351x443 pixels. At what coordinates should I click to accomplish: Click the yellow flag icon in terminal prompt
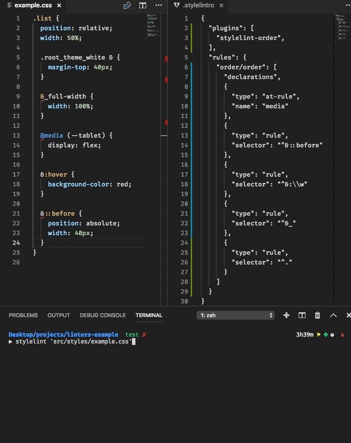(x=318, y=335)
